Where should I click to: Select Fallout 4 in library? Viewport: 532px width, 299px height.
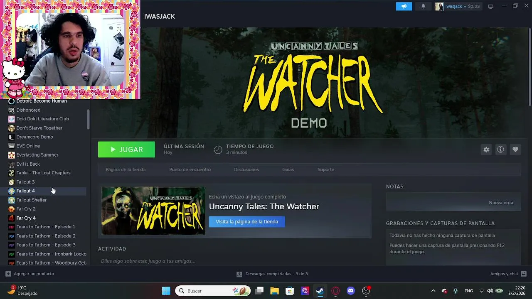pyautogui.click(x=25, y=191)
